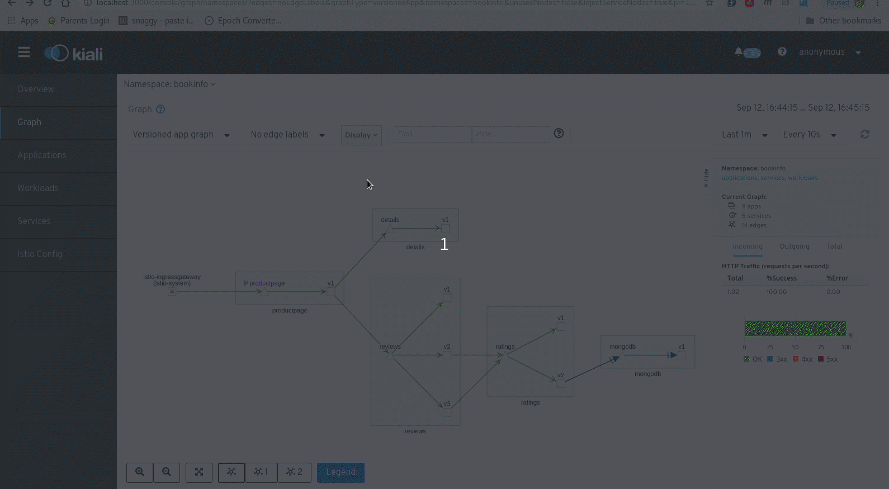Switch to the Outgoing tab
The width and height of the screenshot is (889, 489).
coord(795,246)
